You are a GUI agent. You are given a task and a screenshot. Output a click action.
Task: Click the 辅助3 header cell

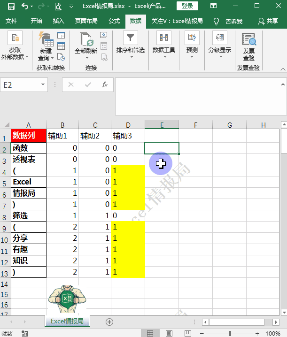tap(128, 136)
